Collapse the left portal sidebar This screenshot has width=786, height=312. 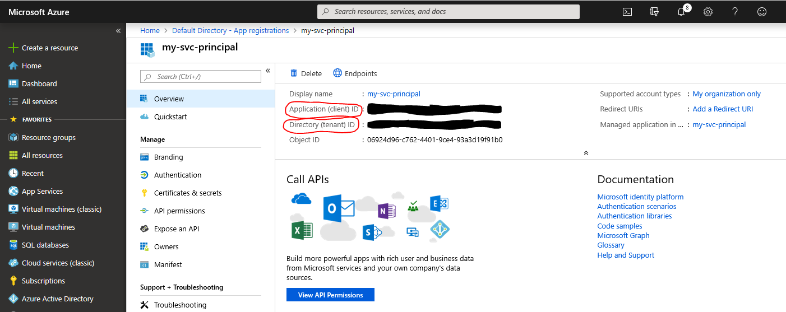pyautogui.click(x=118, y=31)
